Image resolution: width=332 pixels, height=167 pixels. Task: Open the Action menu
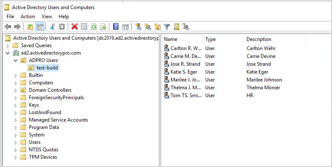28,17
